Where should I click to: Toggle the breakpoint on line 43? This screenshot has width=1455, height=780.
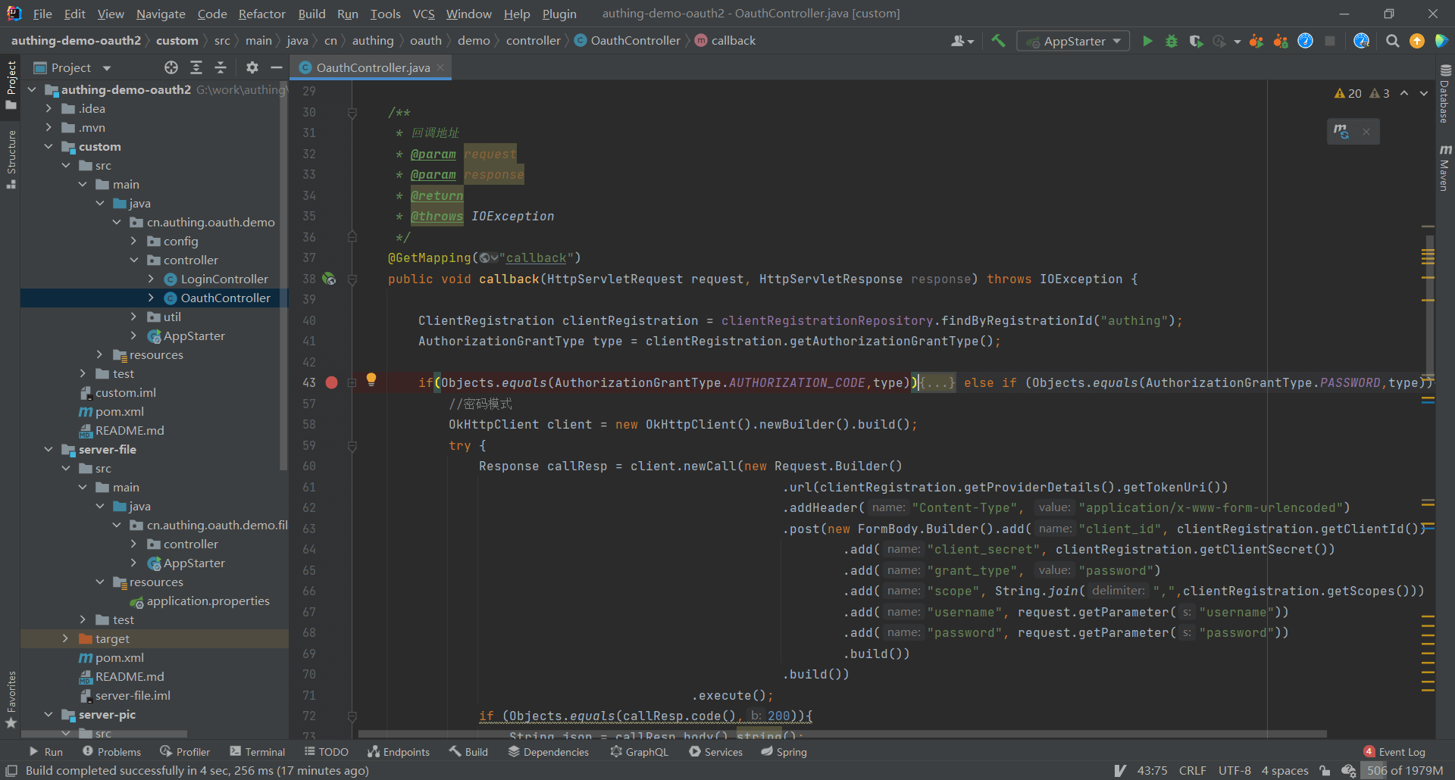click(x=331, y=383)
